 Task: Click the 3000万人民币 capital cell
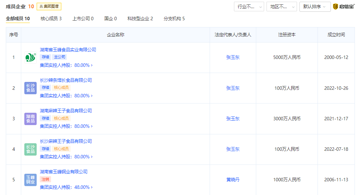click(x=287, y=119)
